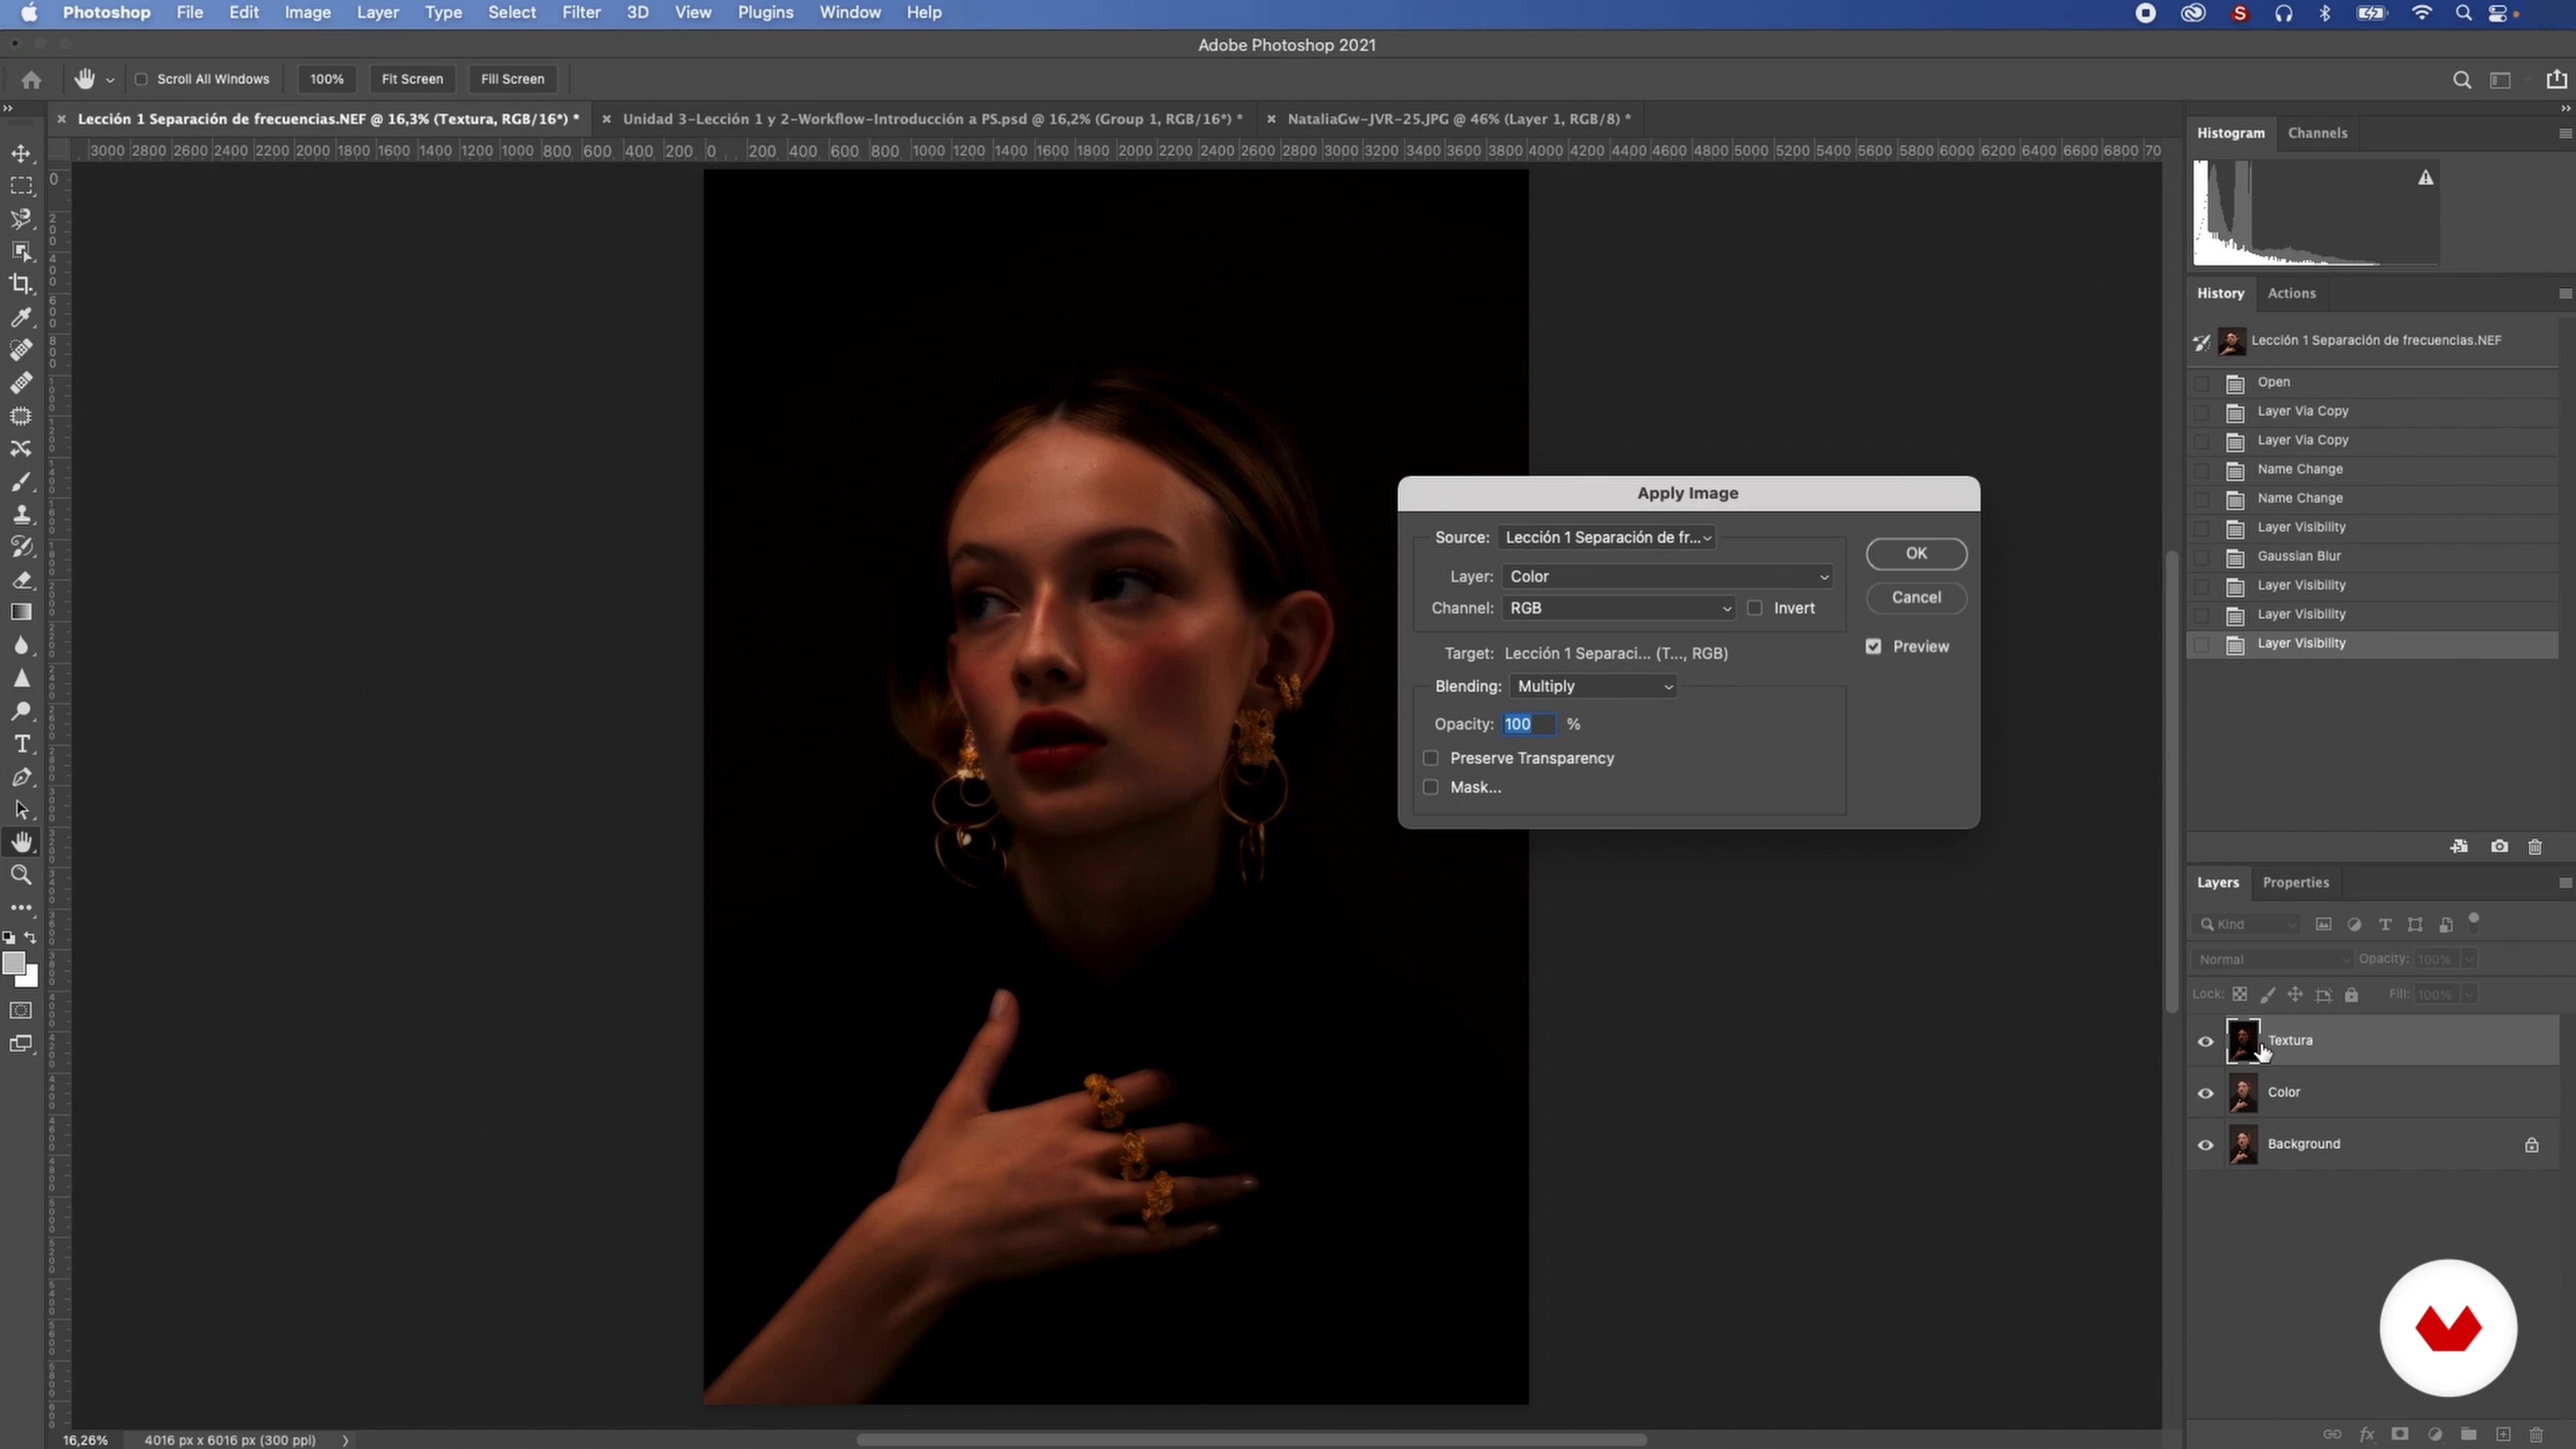
Task: Select the Eyedropper tool
Action: point(21,317)
